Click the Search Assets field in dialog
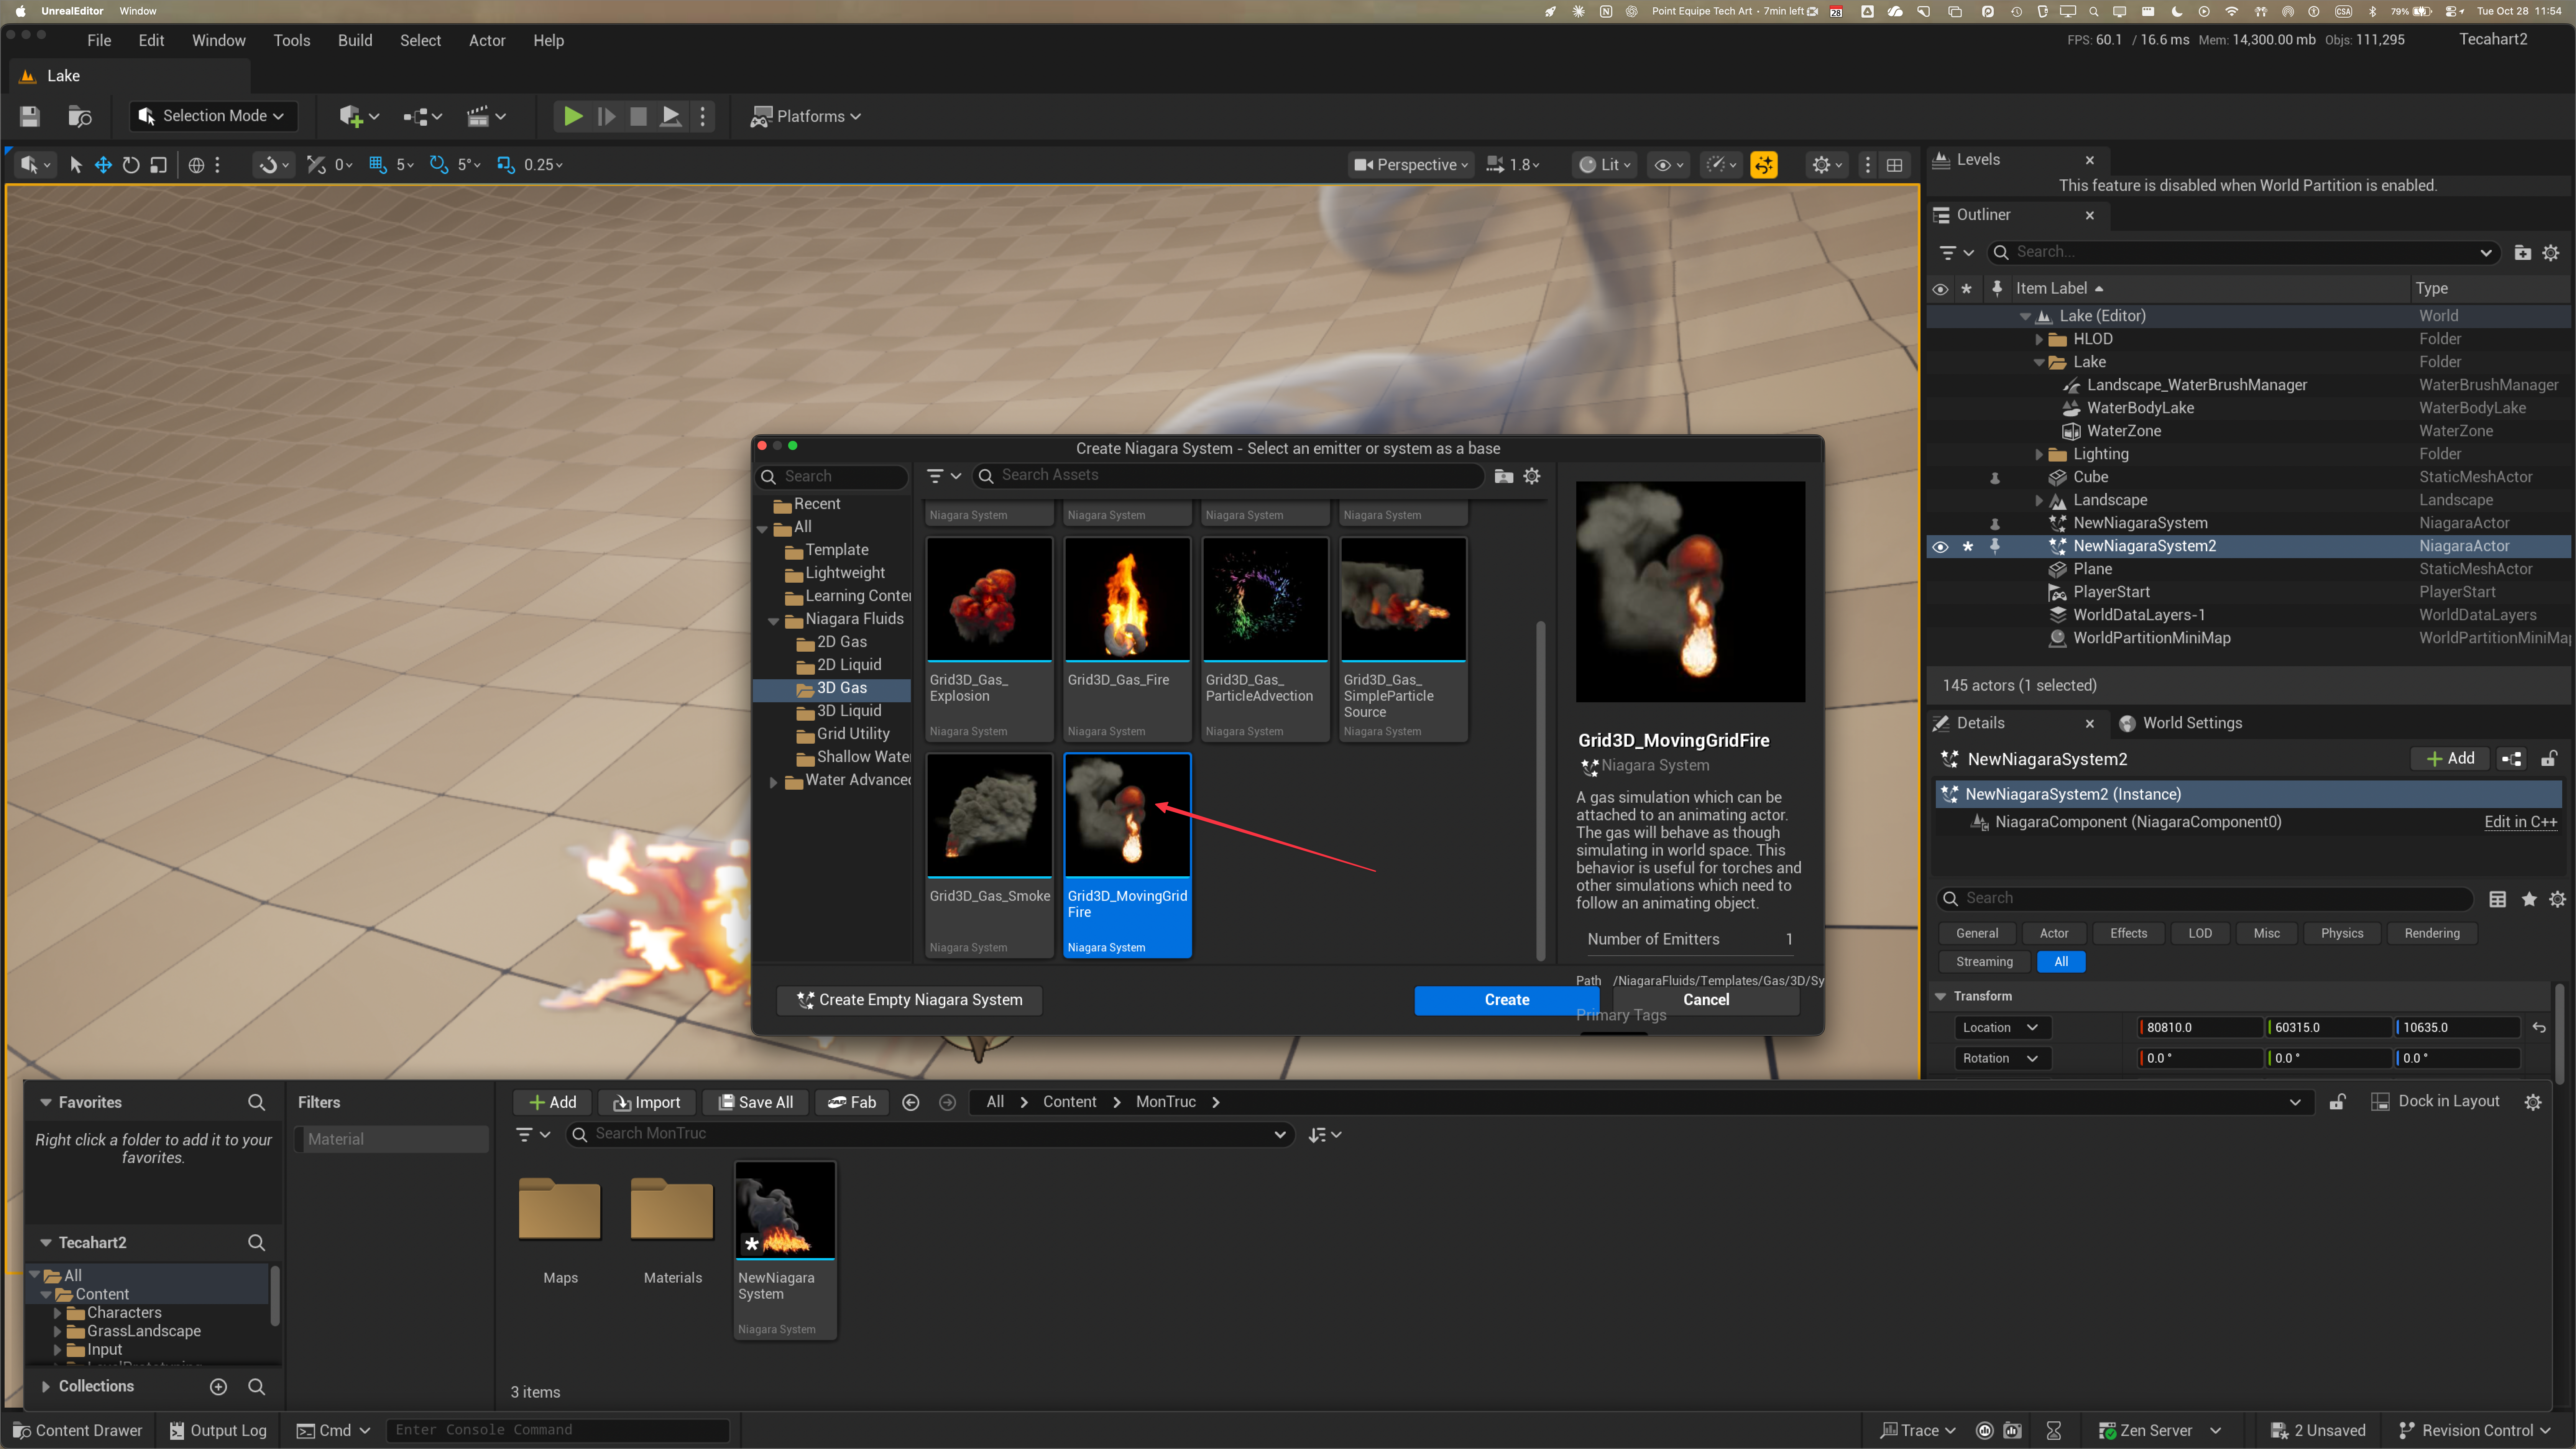 coord(1229,476)
